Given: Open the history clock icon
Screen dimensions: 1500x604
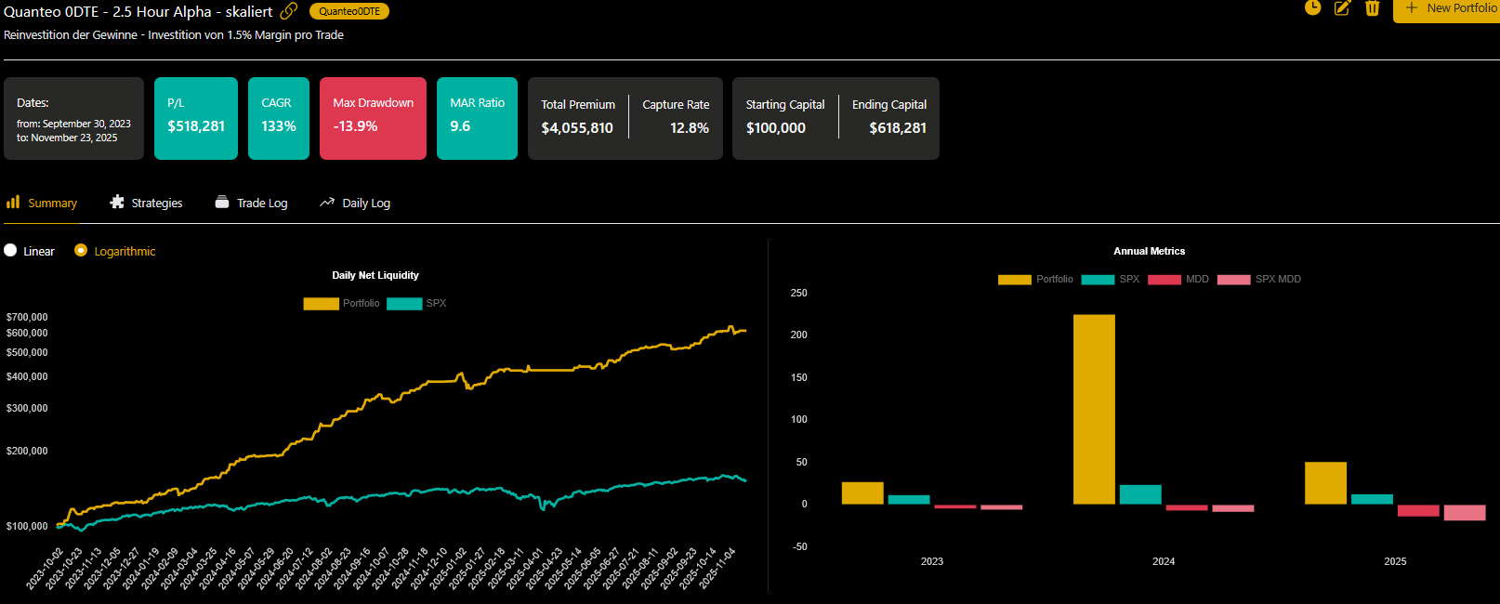Looking at the screenshot, I should [x=1312, y=8].
